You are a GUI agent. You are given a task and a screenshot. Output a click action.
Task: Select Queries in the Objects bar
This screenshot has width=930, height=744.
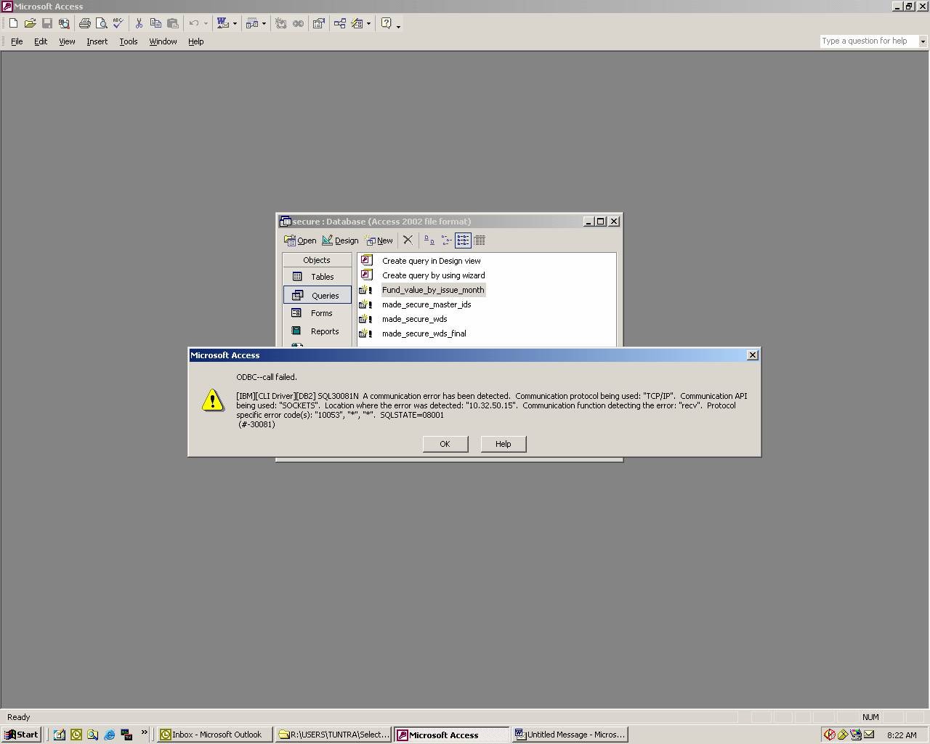[x=318, y=295]
